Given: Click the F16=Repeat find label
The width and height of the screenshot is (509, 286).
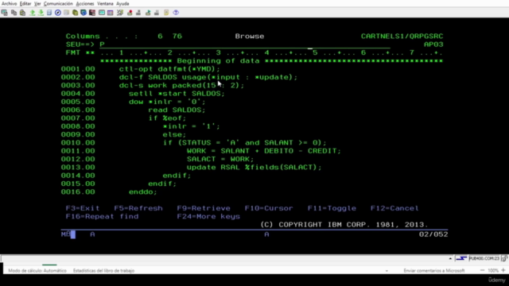Looking at the screenshot, I should [102, 216].
